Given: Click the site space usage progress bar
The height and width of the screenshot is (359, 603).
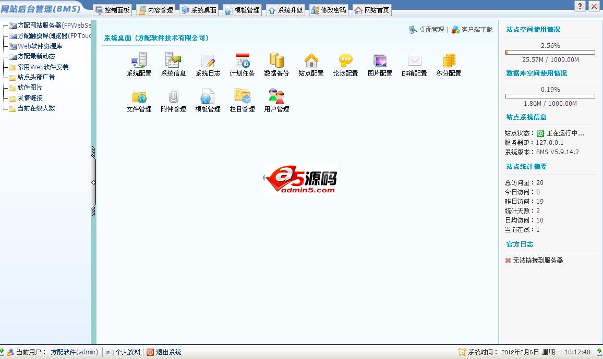Looking at the screenshot, I should pyautogui.click(x=550, y=53).
